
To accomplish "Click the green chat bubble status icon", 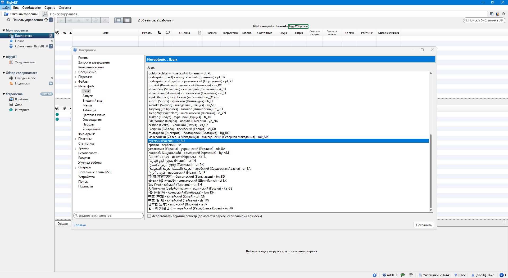I will tap(403, 275).
